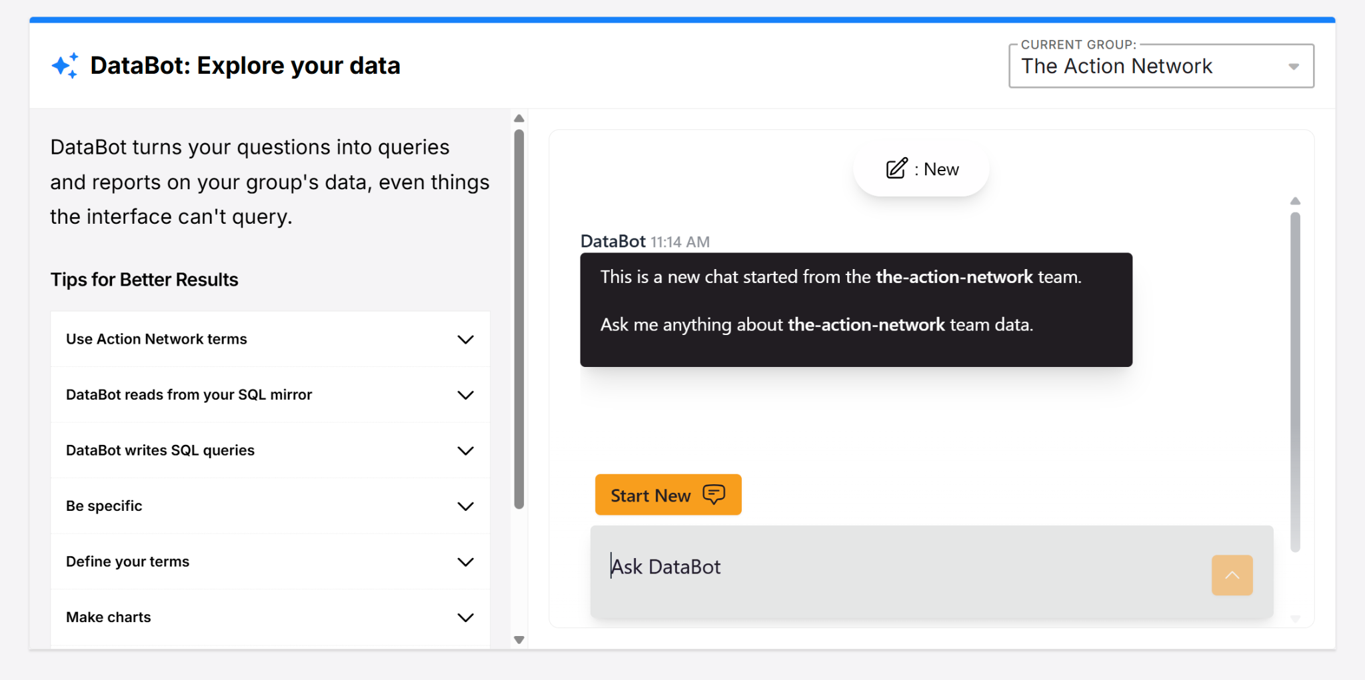Expand the 'Define your terms' tip
This screenshot has height=680, width=1365.
270,561
